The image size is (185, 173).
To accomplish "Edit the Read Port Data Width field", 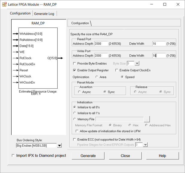I will (x=159, y=44).
